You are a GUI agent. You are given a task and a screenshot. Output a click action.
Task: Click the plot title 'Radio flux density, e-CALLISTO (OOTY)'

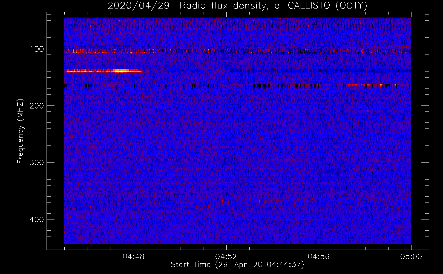(x=273, y=6)
